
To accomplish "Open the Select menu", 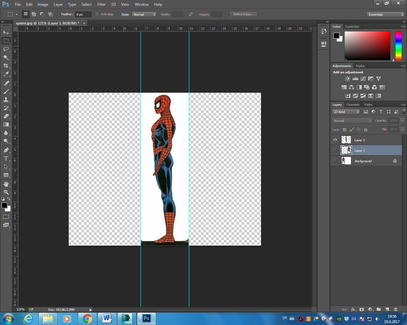I will (86, 4).
